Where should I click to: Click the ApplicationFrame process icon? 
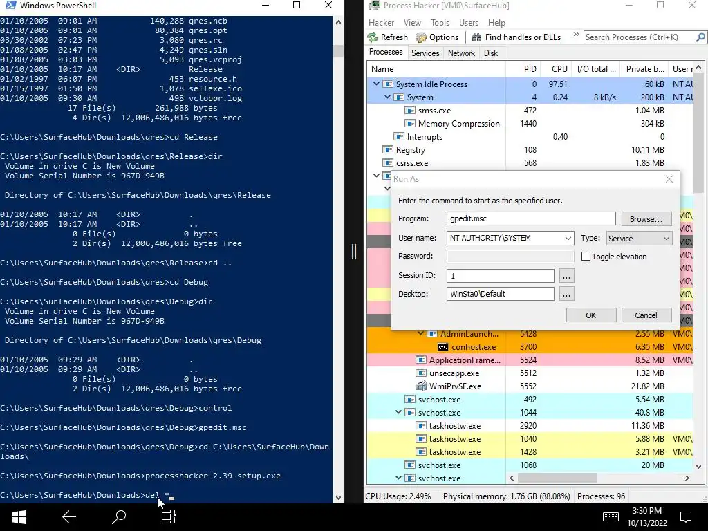click(421, 360)
